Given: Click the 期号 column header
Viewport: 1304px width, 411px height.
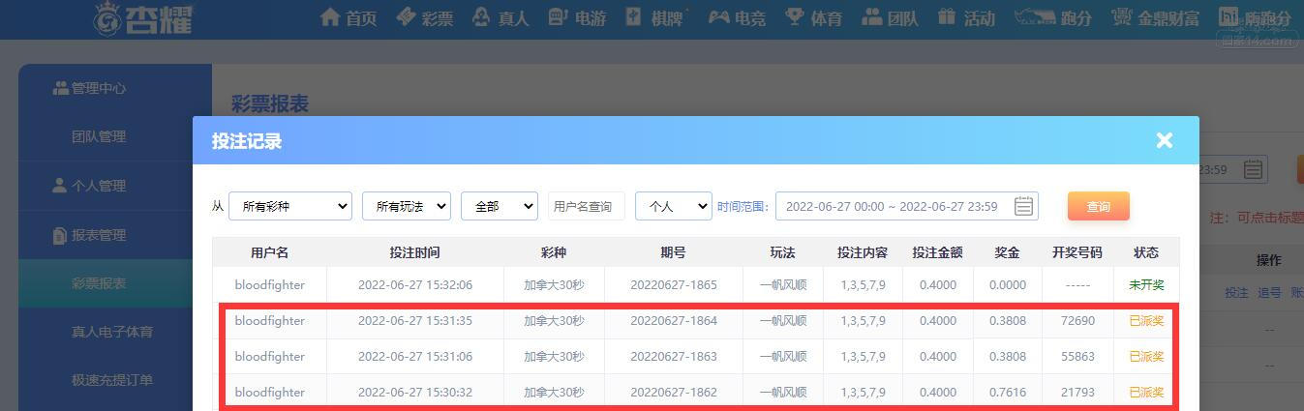Looking at the screenshot, I should coord(674,252).
